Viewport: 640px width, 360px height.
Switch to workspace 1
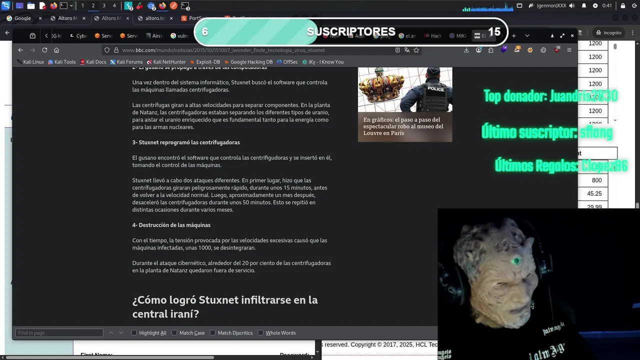coord(82,6)
